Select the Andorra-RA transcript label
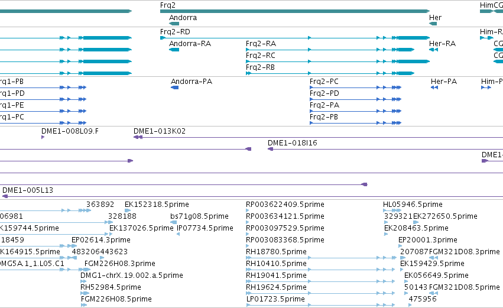The width and height of the screenshot is (503, 308). coord(190,44)
